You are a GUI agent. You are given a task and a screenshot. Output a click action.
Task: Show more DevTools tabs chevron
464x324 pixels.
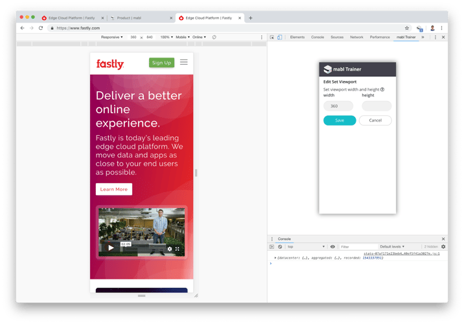click(x=423, y=38)
